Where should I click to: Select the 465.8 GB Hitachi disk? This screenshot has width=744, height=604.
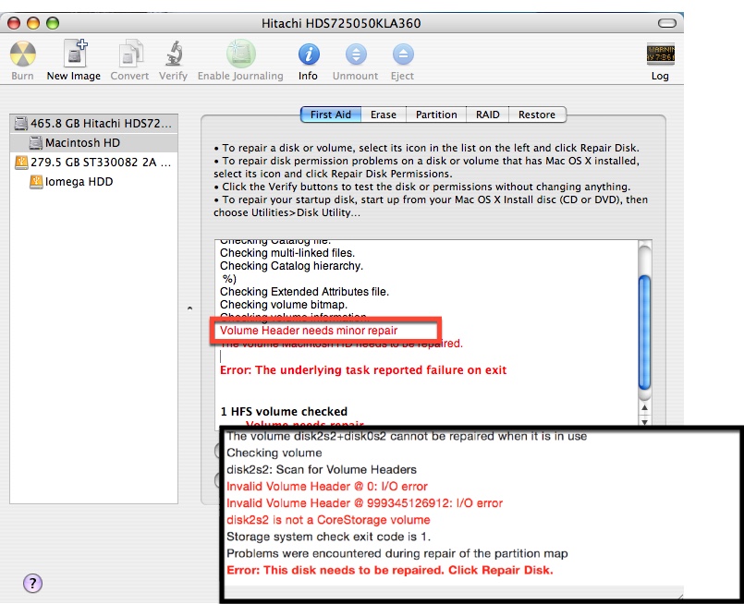click(x=92, y=124)
